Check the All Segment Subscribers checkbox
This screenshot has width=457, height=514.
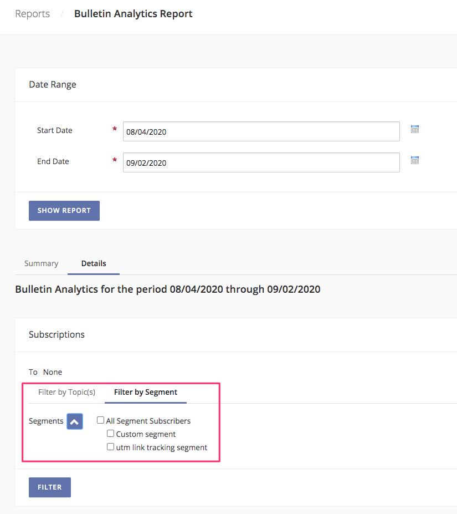(x=100, y=420)
